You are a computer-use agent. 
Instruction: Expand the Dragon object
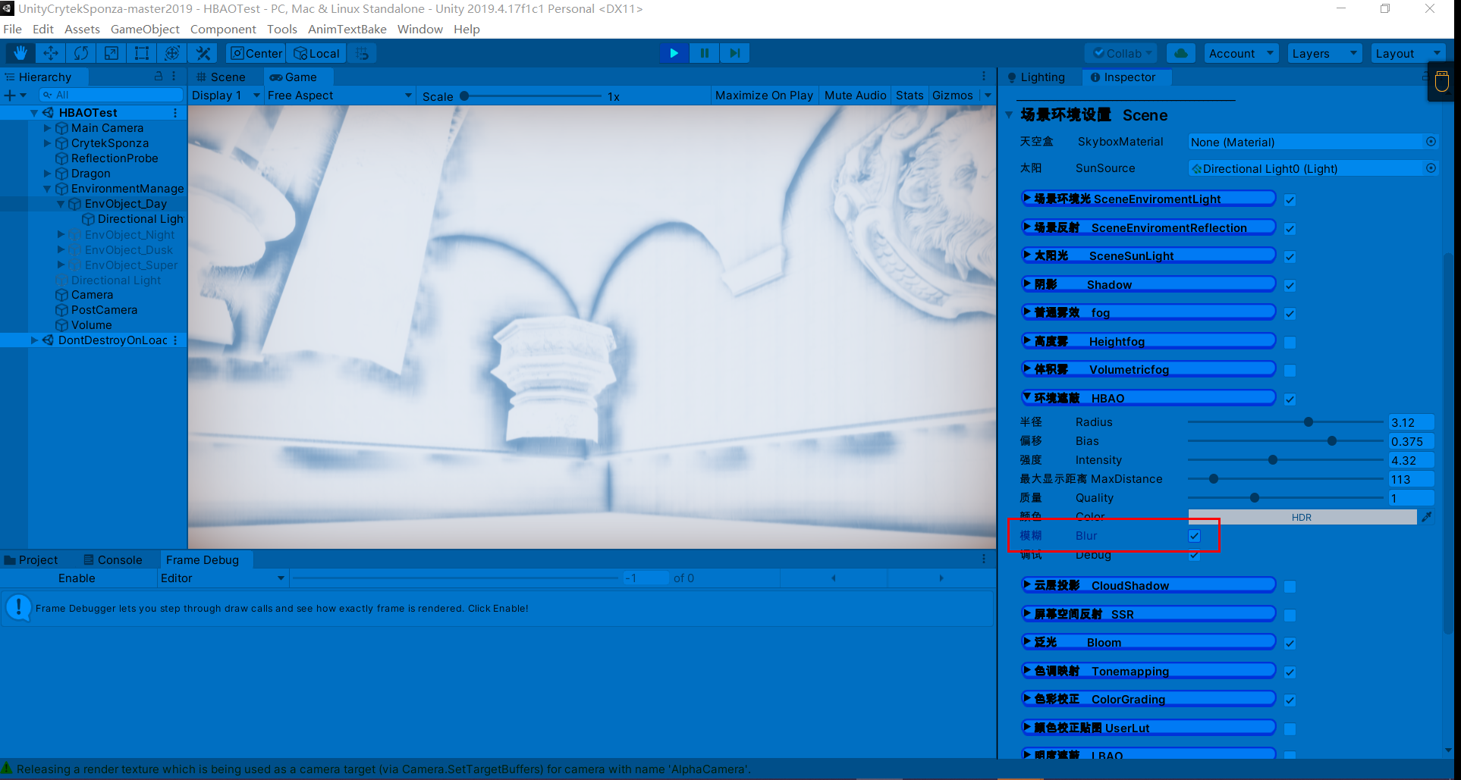coord(48,174)
